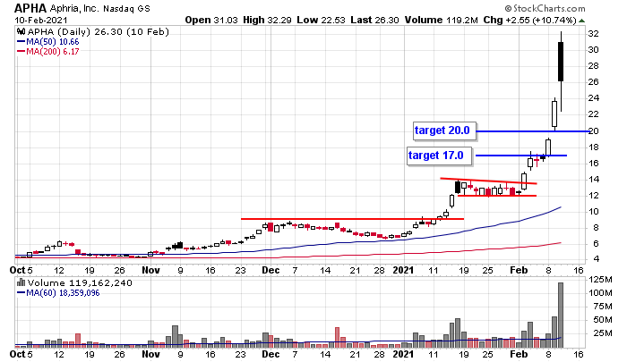Click the Volume 119,162,240 legend

point(80,283)
